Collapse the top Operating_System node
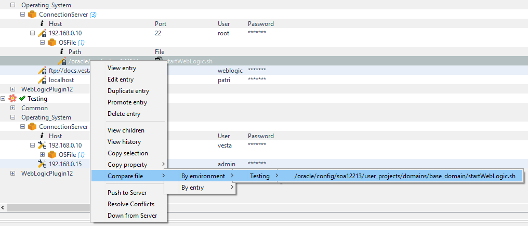 [x=13, y=5]
